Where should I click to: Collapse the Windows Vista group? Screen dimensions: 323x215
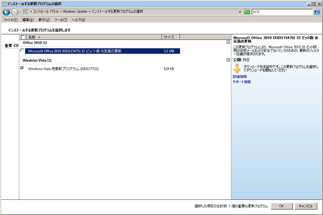(228, 60)
